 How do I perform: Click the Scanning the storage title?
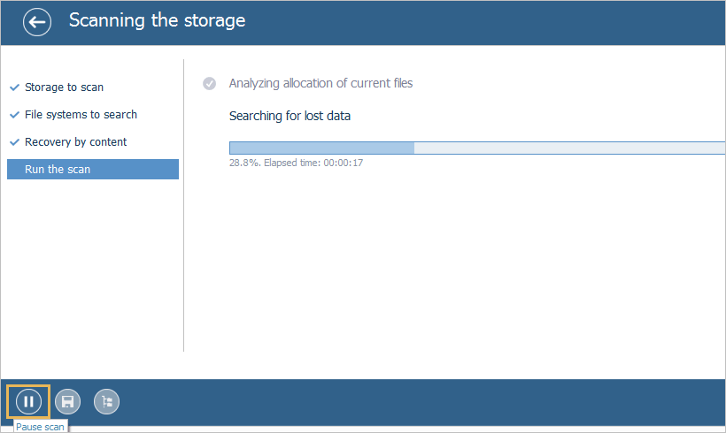[157, 20]
